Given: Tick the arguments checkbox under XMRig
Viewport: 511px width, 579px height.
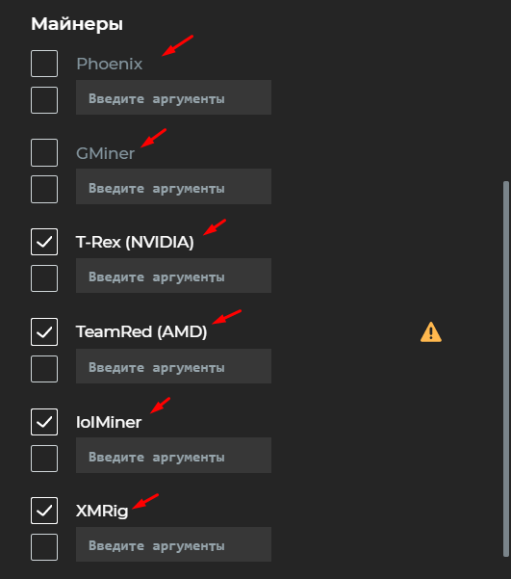Looking at the screenshot, I should [x=44, y=547].
